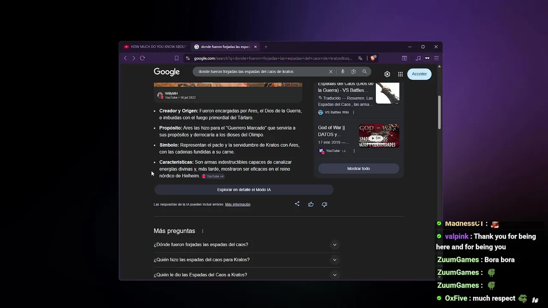Start voice search with microphone

pos(342,71)
